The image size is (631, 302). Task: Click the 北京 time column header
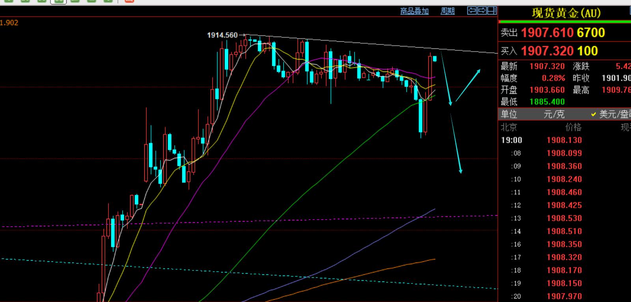509,127
